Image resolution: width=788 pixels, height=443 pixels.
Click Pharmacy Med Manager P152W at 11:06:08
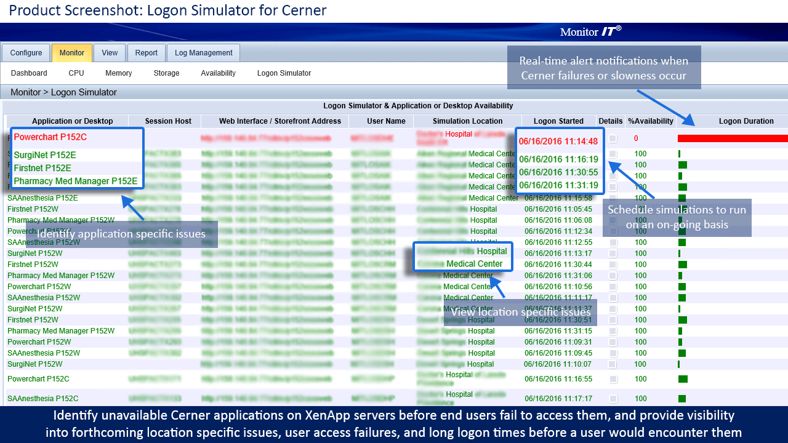(61, 220)
